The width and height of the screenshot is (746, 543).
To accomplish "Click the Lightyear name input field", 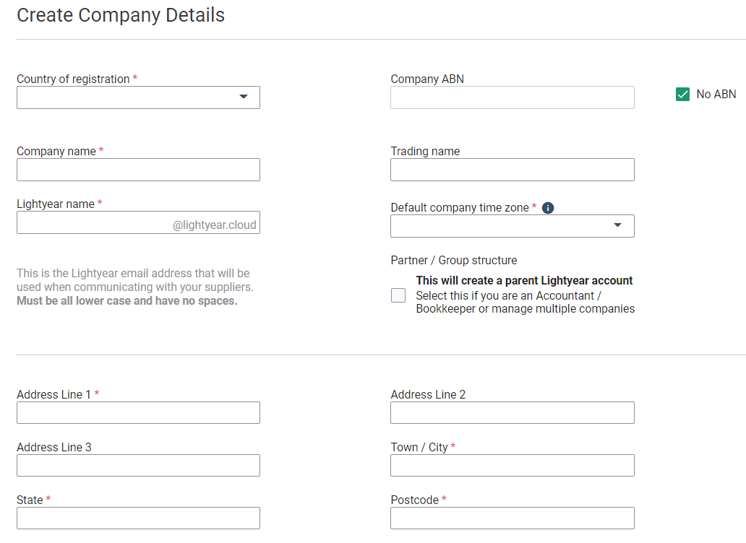I will (x=94, y=223).
